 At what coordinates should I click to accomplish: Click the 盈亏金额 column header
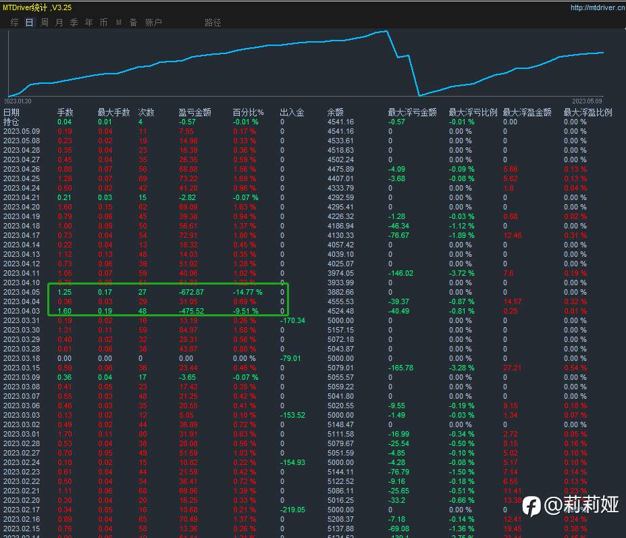(x=195, y=112)
